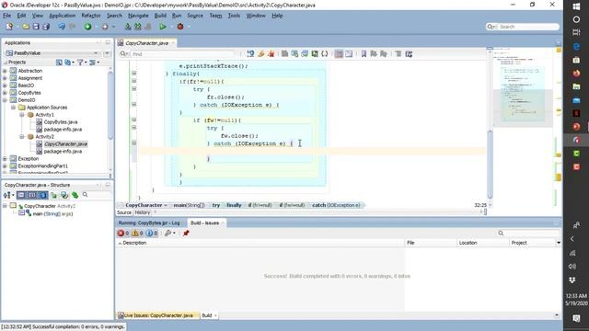
Task: Collapse the DemoIO project node
Action: (5, 100)
